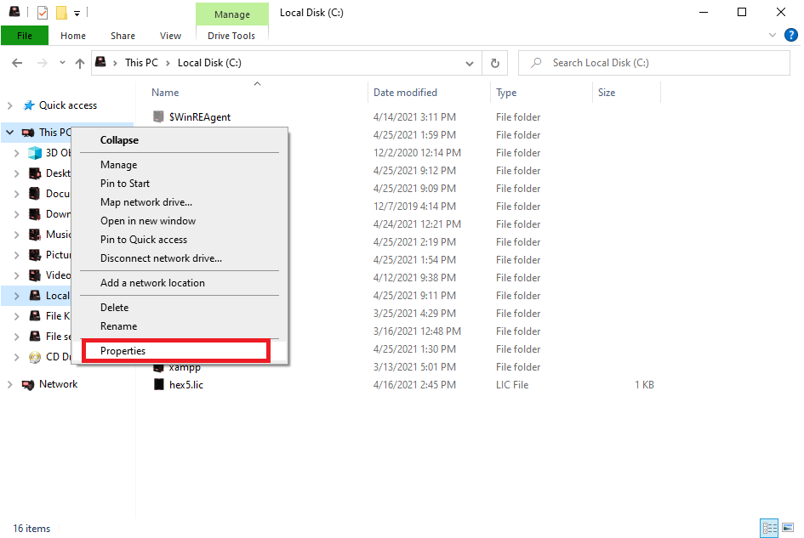Image resolution: width=804 pixels, height=538 pixels.
Task: Select Map network drive... menu entry
Action: point(146,202)
